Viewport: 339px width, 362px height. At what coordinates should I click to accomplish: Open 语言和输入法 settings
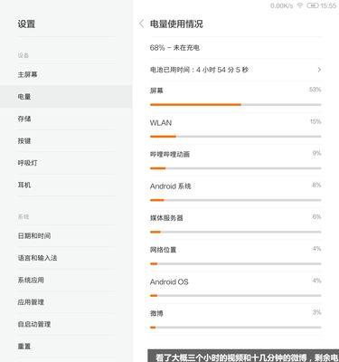66,258
